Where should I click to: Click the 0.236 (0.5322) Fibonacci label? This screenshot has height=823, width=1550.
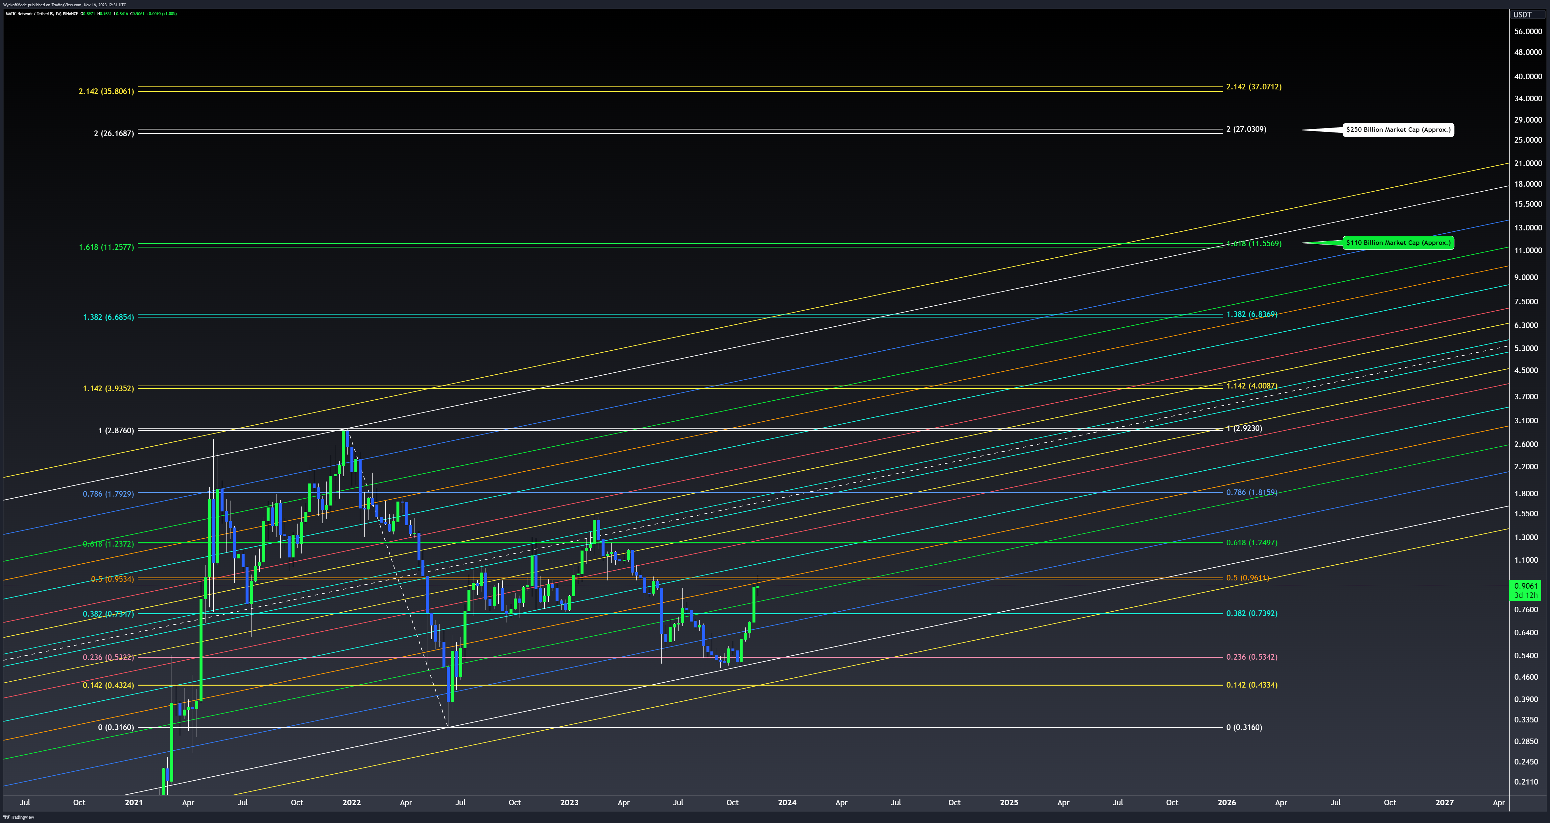click(108, 657)
